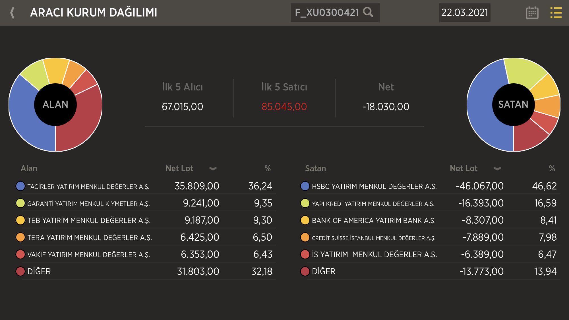The image size is (569, 320).
Task: Click yellow swatch beside TEB YATIRIM
Action: [20, 220]
